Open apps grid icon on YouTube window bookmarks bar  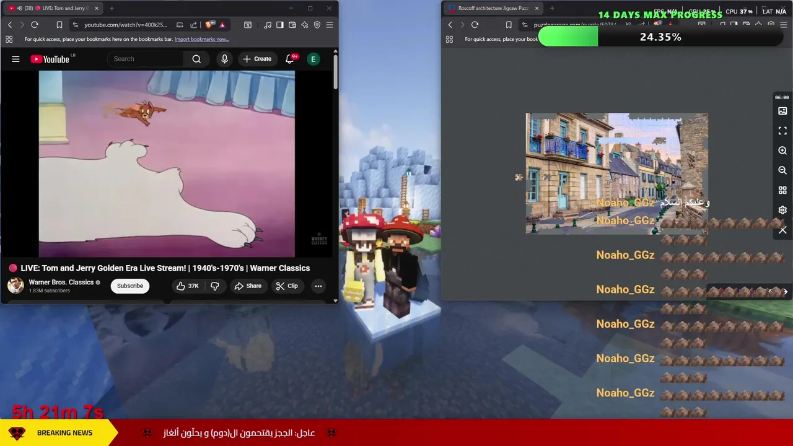tap(9, 39)
